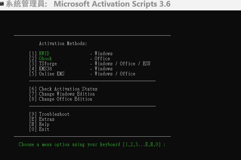241x160 pixels.
Task: Click Check Activation Status entry
Action: click(68, 89)
